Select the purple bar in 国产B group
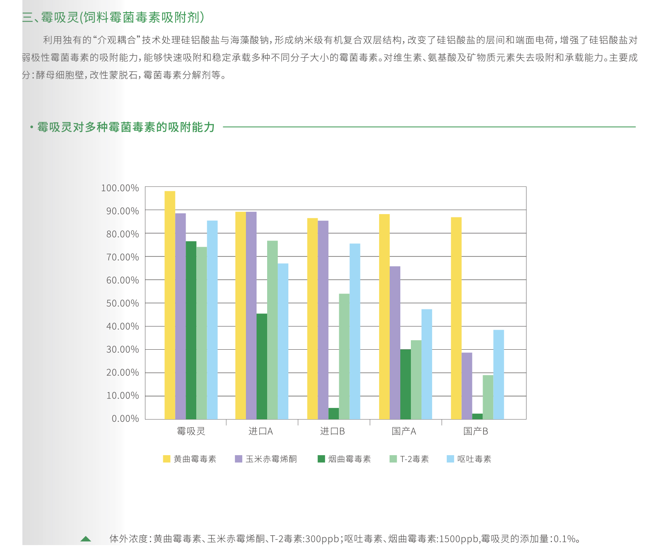This screenshot has width=654, height=552. click(x=467, y=386)
